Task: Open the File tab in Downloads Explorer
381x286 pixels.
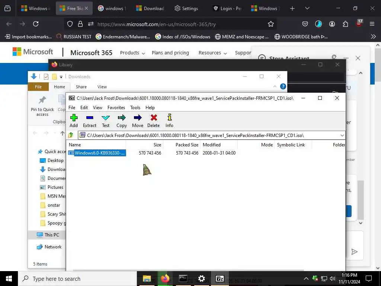Action: tap(38, 87)
